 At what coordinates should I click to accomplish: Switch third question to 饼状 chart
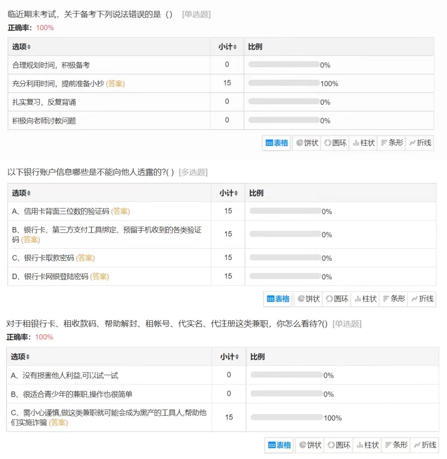(x=310, y=445)
